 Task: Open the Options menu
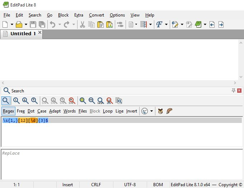tap(117, 15)
